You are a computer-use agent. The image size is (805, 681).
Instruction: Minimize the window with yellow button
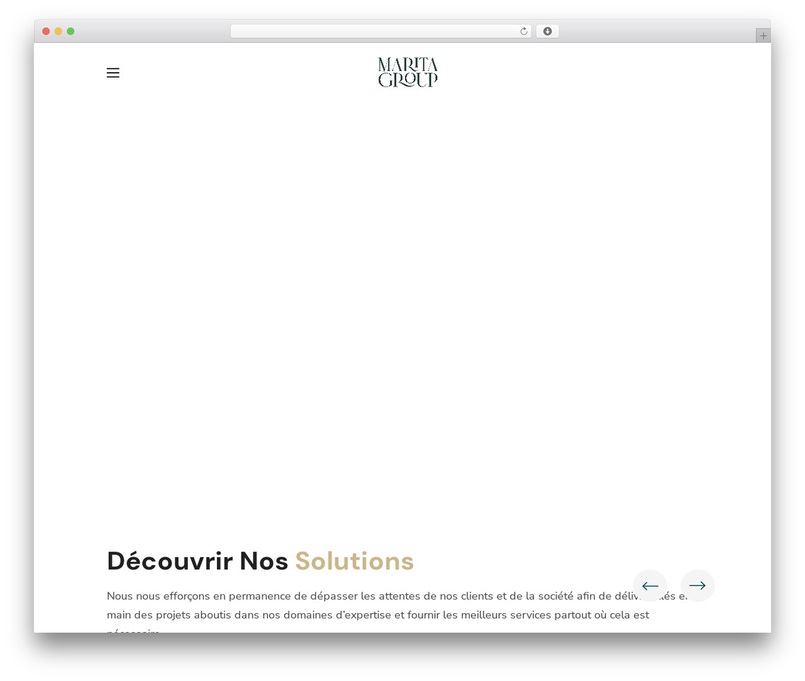(58, 31)
